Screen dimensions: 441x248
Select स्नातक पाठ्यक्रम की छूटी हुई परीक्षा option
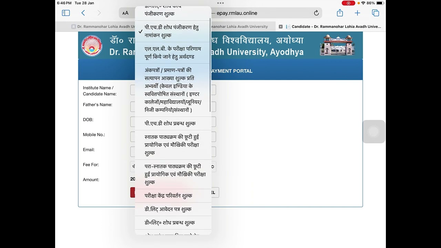pos(173,145)
